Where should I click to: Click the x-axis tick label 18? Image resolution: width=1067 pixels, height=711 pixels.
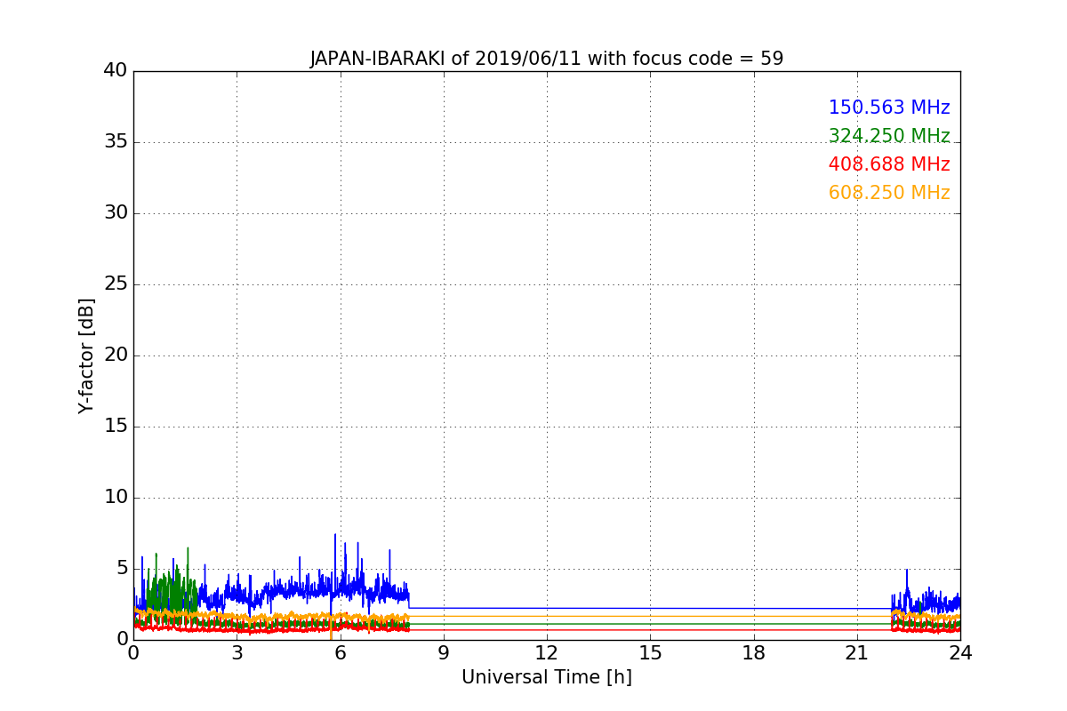(754, 652)
